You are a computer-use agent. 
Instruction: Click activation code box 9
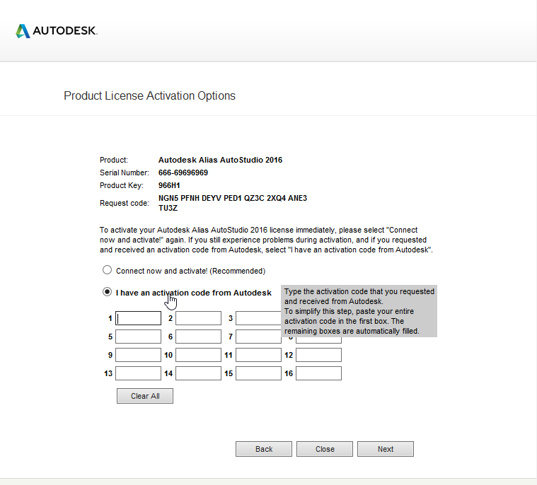point(139,355)
